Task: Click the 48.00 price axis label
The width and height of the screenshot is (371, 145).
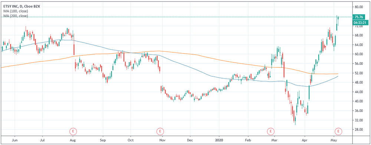Action: tap(359, 82)
